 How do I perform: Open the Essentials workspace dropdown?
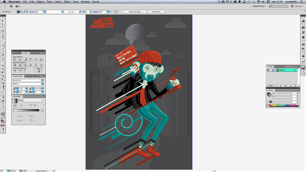pyautogui.click(x=259, y=6)
